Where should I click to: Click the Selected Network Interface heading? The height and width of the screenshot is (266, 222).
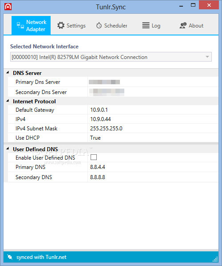pyautogui.click(x=44, y=46)
